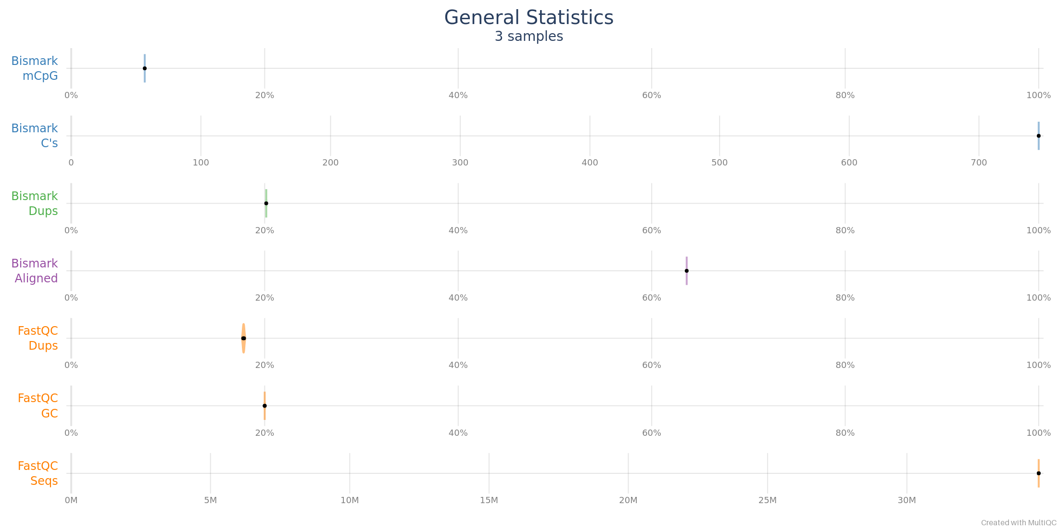Open the Created with MultiQC link
The width and height of the screenshot is (1058, 532).
click(x=1019, y=523)
